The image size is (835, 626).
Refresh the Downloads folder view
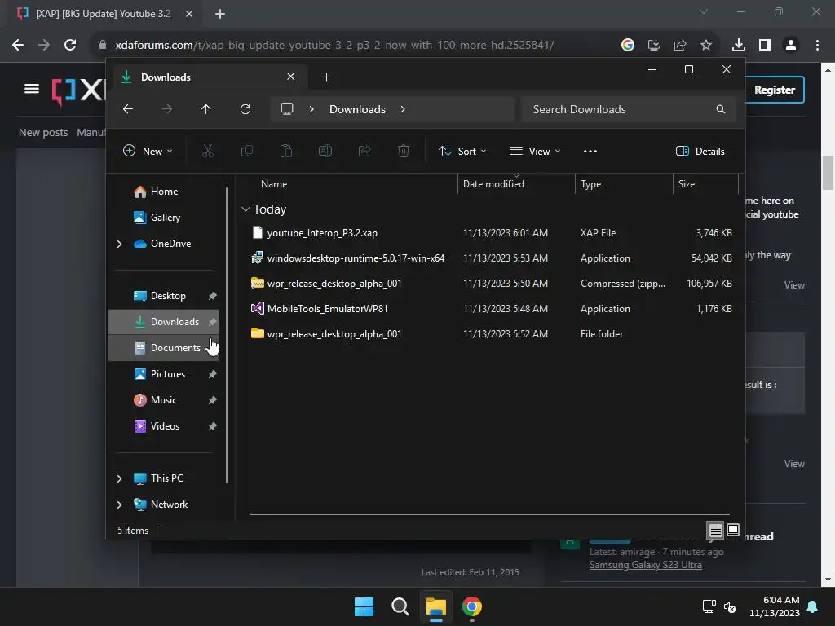245,109
